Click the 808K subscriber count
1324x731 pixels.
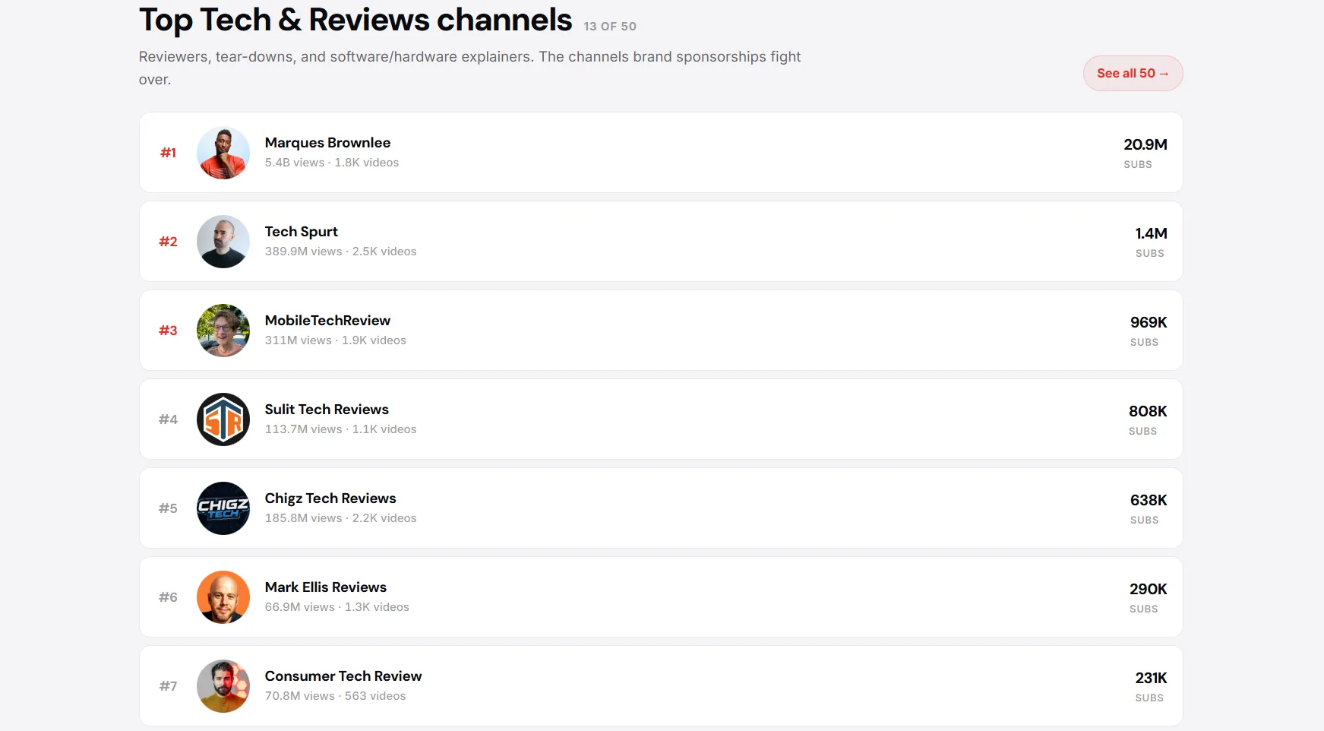(x=1148, y=411)
